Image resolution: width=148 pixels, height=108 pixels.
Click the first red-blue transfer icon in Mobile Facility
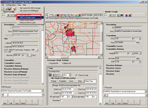(x=126, y=15)
